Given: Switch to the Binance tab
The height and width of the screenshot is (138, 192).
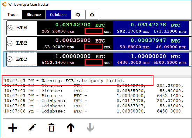Looking at the screenshot, I should (x=34, y=15).
